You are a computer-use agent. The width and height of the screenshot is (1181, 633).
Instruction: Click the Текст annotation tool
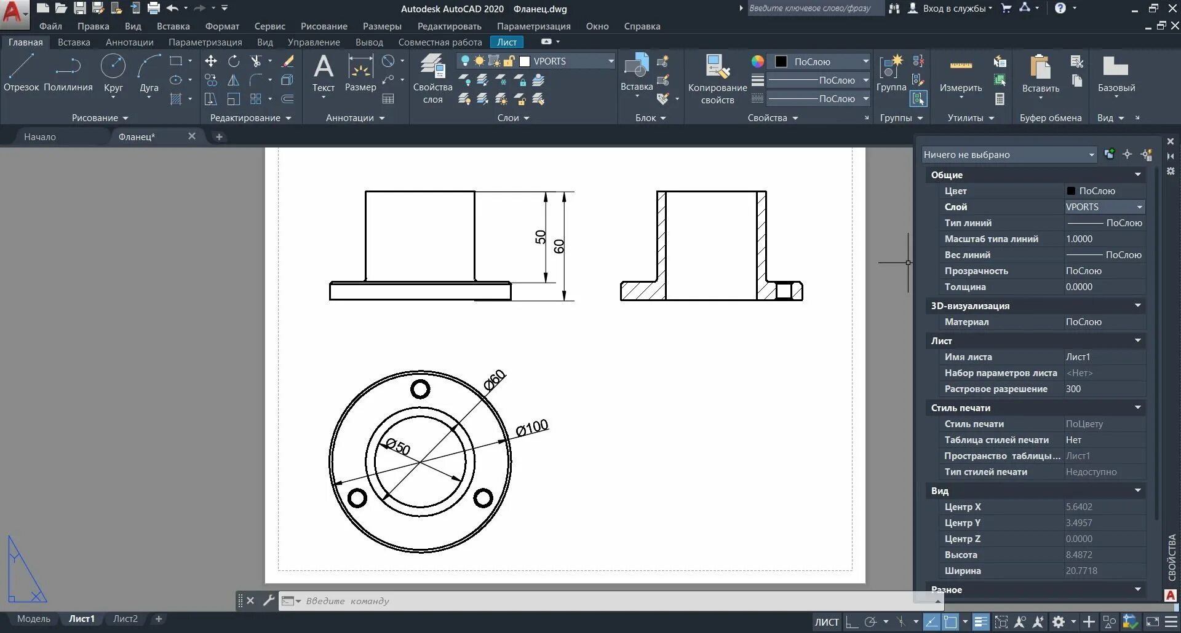324,73
